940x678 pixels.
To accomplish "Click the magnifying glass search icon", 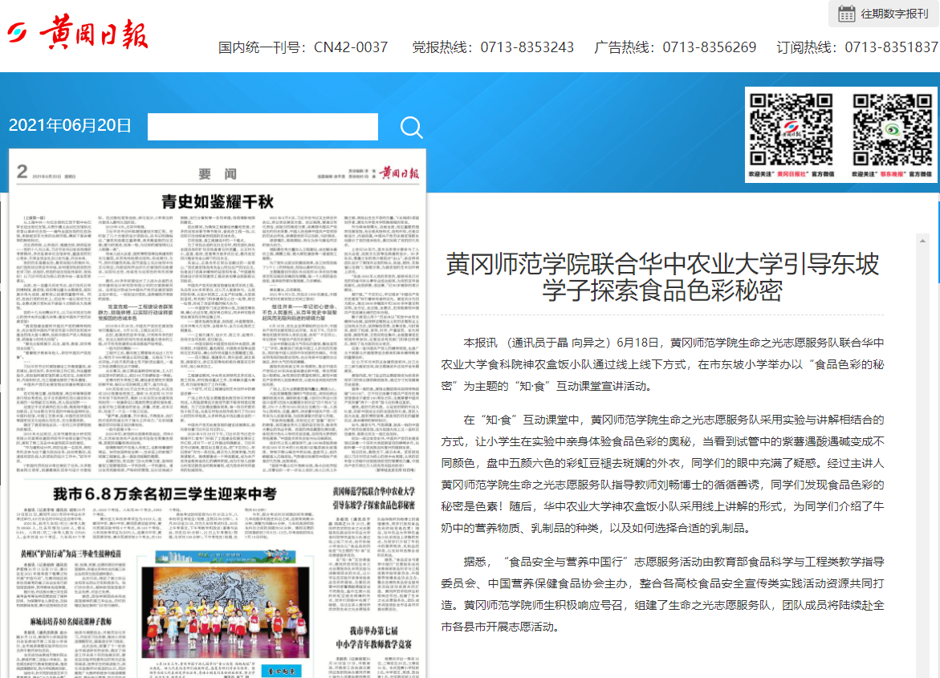I will (x=411, y=128).
